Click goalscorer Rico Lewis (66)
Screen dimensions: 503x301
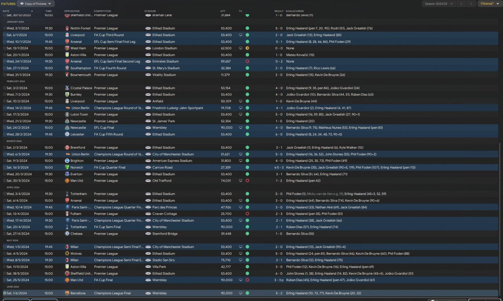pyautogui.click(x=325, y=68)
